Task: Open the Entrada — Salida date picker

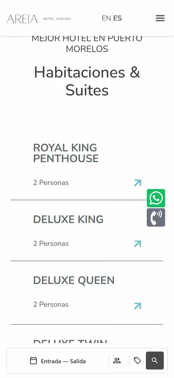Action: point(63,361)
